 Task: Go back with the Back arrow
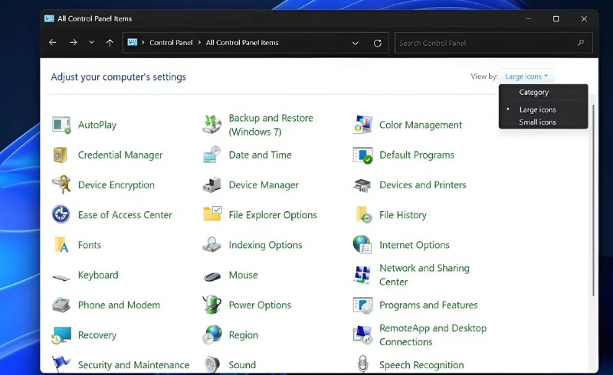point(52,43)
